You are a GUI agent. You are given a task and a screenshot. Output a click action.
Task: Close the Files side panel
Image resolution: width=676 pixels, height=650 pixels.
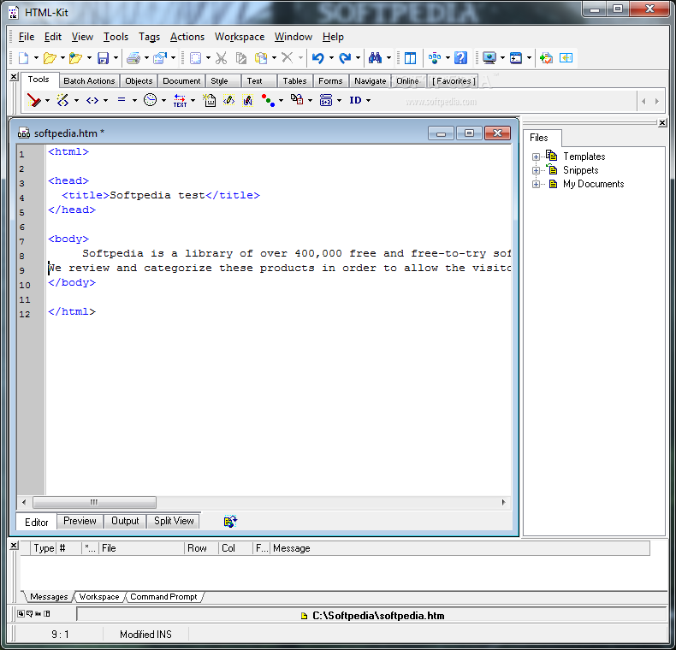662,123
